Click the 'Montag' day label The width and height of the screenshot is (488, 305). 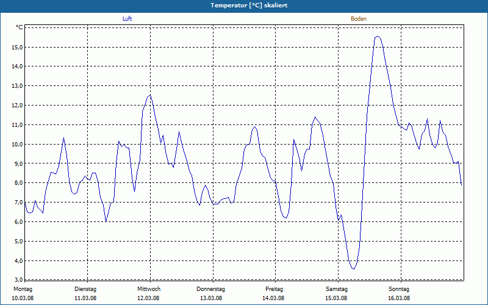(23, 289)
